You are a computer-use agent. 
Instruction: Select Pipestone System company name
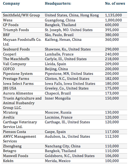[x=18, y=74]
